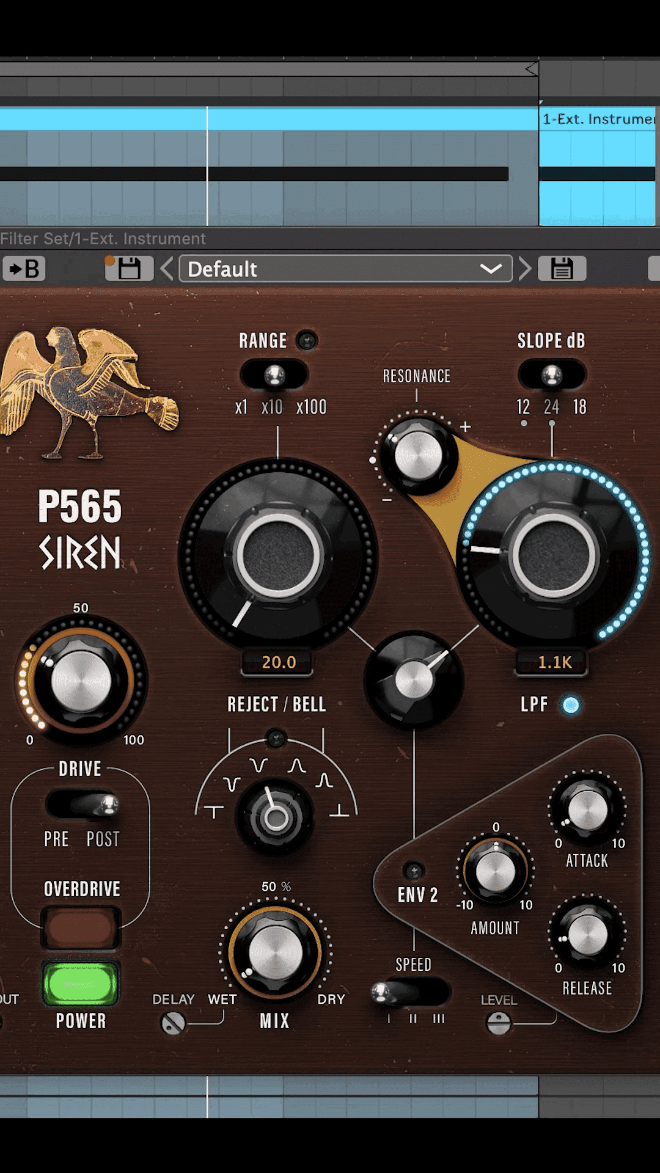Save preset with the left floppy icon

129,268
